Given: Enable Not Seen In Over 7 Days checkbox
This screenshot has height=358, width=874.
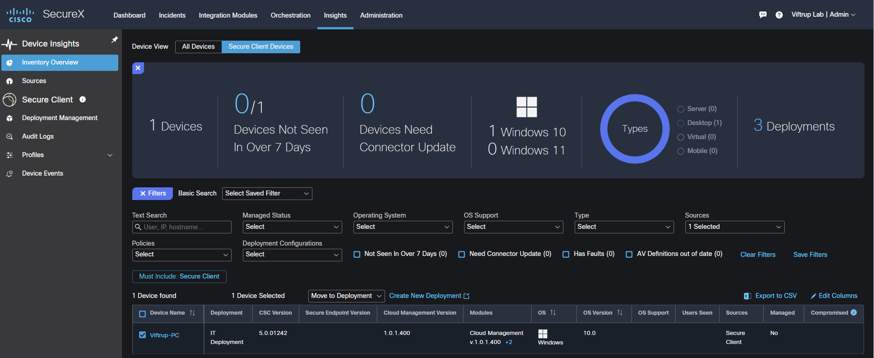Looking at the screenshot, I should (357, 254).
